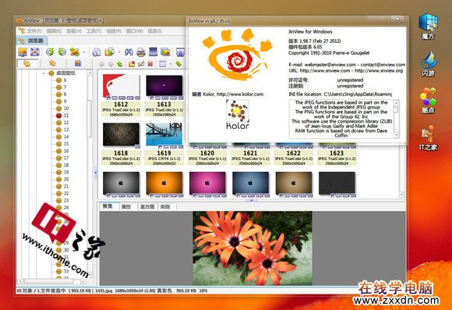
Task: Select folder 11 with the red icon
Action: pyautogui.click(x=62, y=116)
